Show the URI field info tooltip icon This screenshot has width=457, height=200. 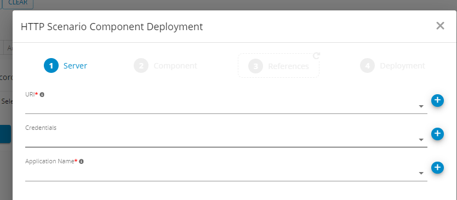(x=42, y=94)
